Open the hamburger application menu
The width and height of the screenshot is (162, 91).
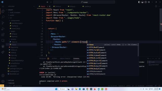[3, 6]
